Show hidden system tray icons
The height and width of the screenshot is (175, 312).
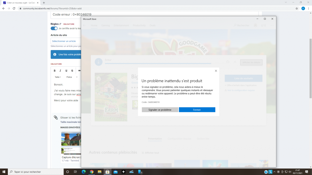pos(261,172)
